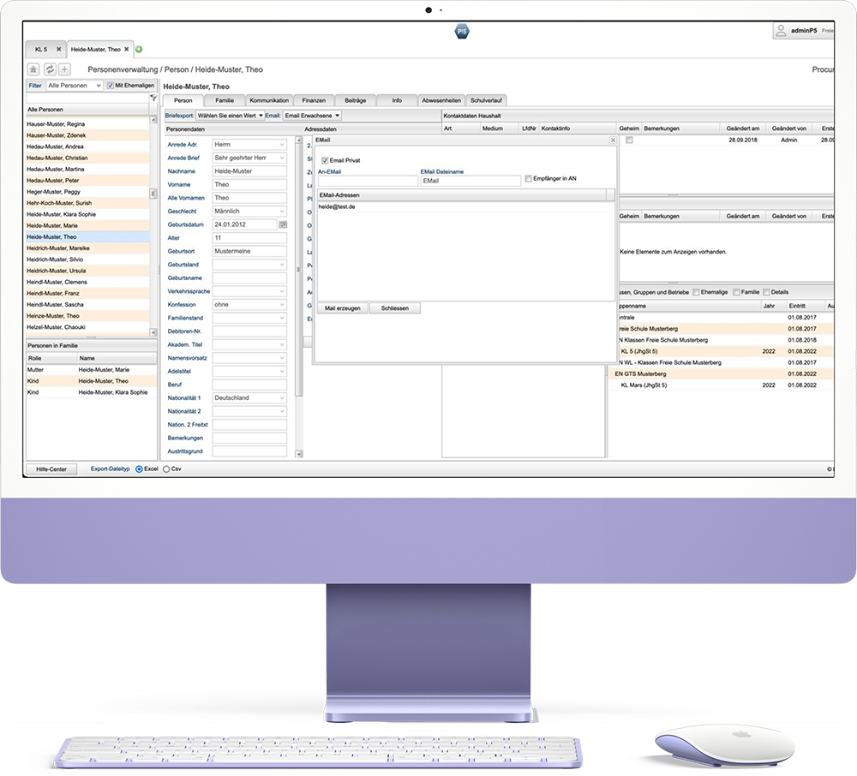The width and height of the screenshot is (857, 776).
Task: Click the adminP5 user avatar icon
Action: pyautogui.click(x=780, y=31)
